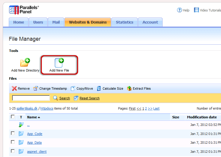This screenshot has height=157, width=221.
Task: Open the aspnet_client folder link
Action: tap(37, 152)
